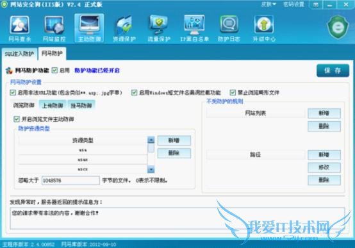Click the 网马防护功能 colorful section icon
Viewport: 355px width, 248px height.
[9, 70]
